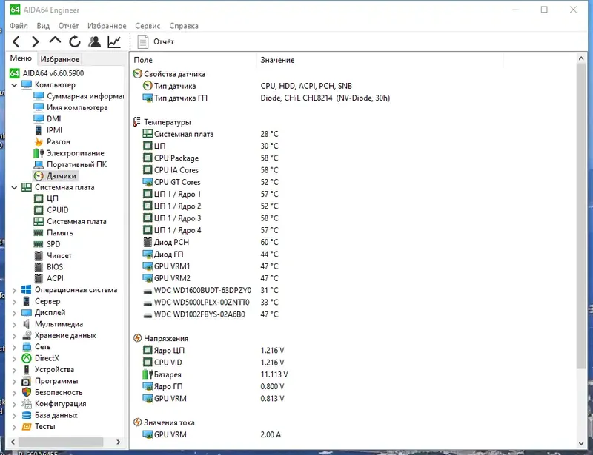Open the CPUID tree entry

[51, 210]
